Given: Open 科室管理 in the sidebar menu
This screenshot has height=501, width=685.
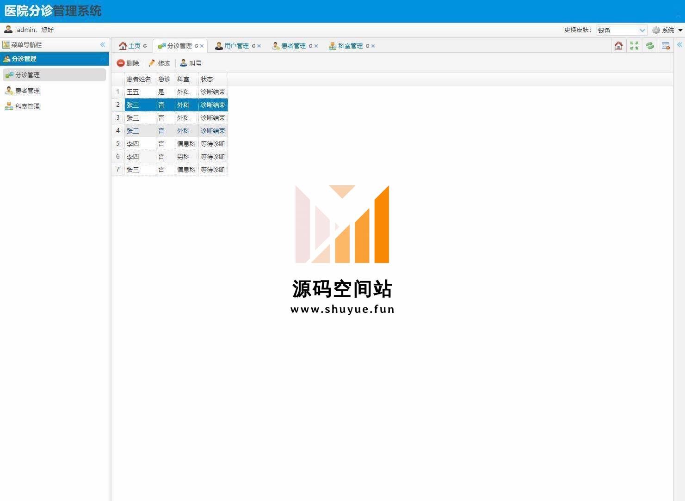Looking at the screenshot, I should [54, 106].
